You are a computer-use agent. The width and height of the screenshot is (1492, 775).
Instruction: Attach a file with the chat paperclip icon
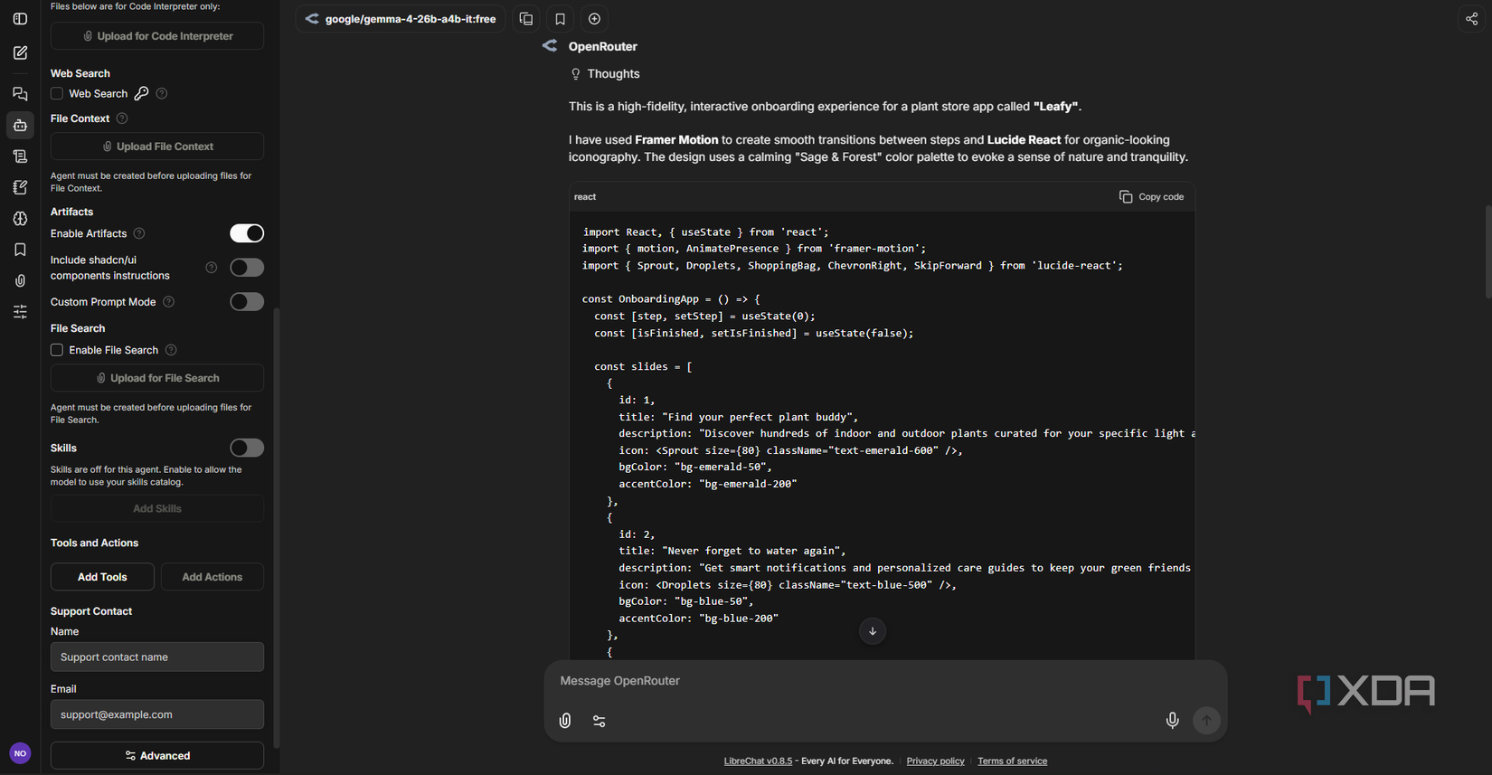tap(565, 721)
